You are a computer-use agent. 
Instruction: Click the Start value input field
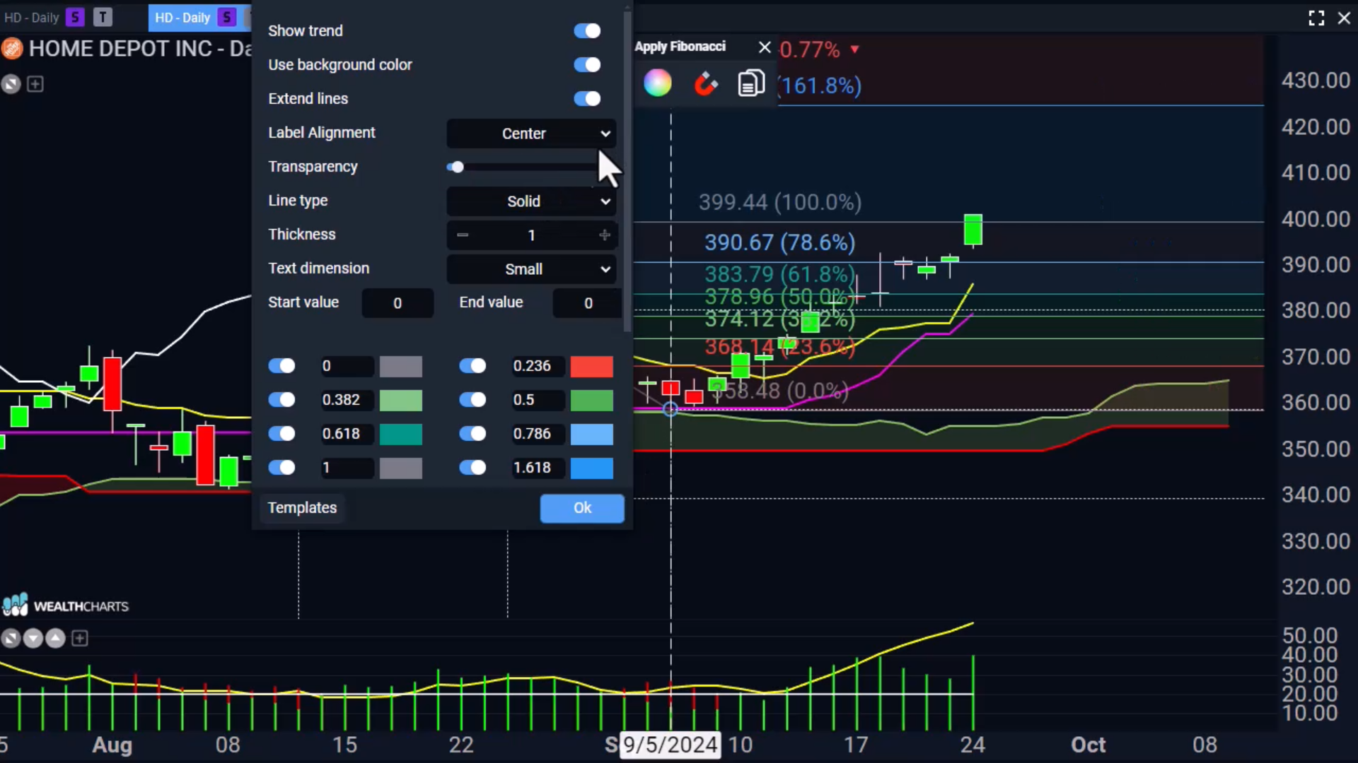tap(397, 303)
